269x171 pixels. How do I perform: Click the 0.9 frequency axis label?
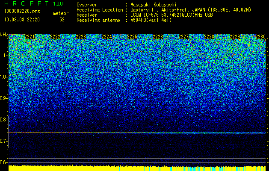pyautogui.click(x=3, y=98)
